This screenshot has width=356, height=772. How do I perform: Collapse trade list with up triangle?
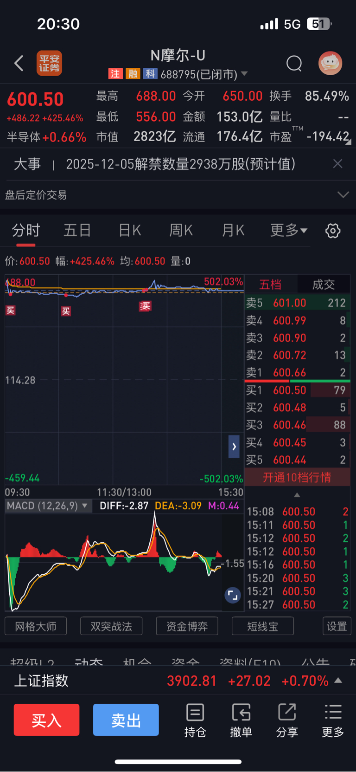coord(297,495)
